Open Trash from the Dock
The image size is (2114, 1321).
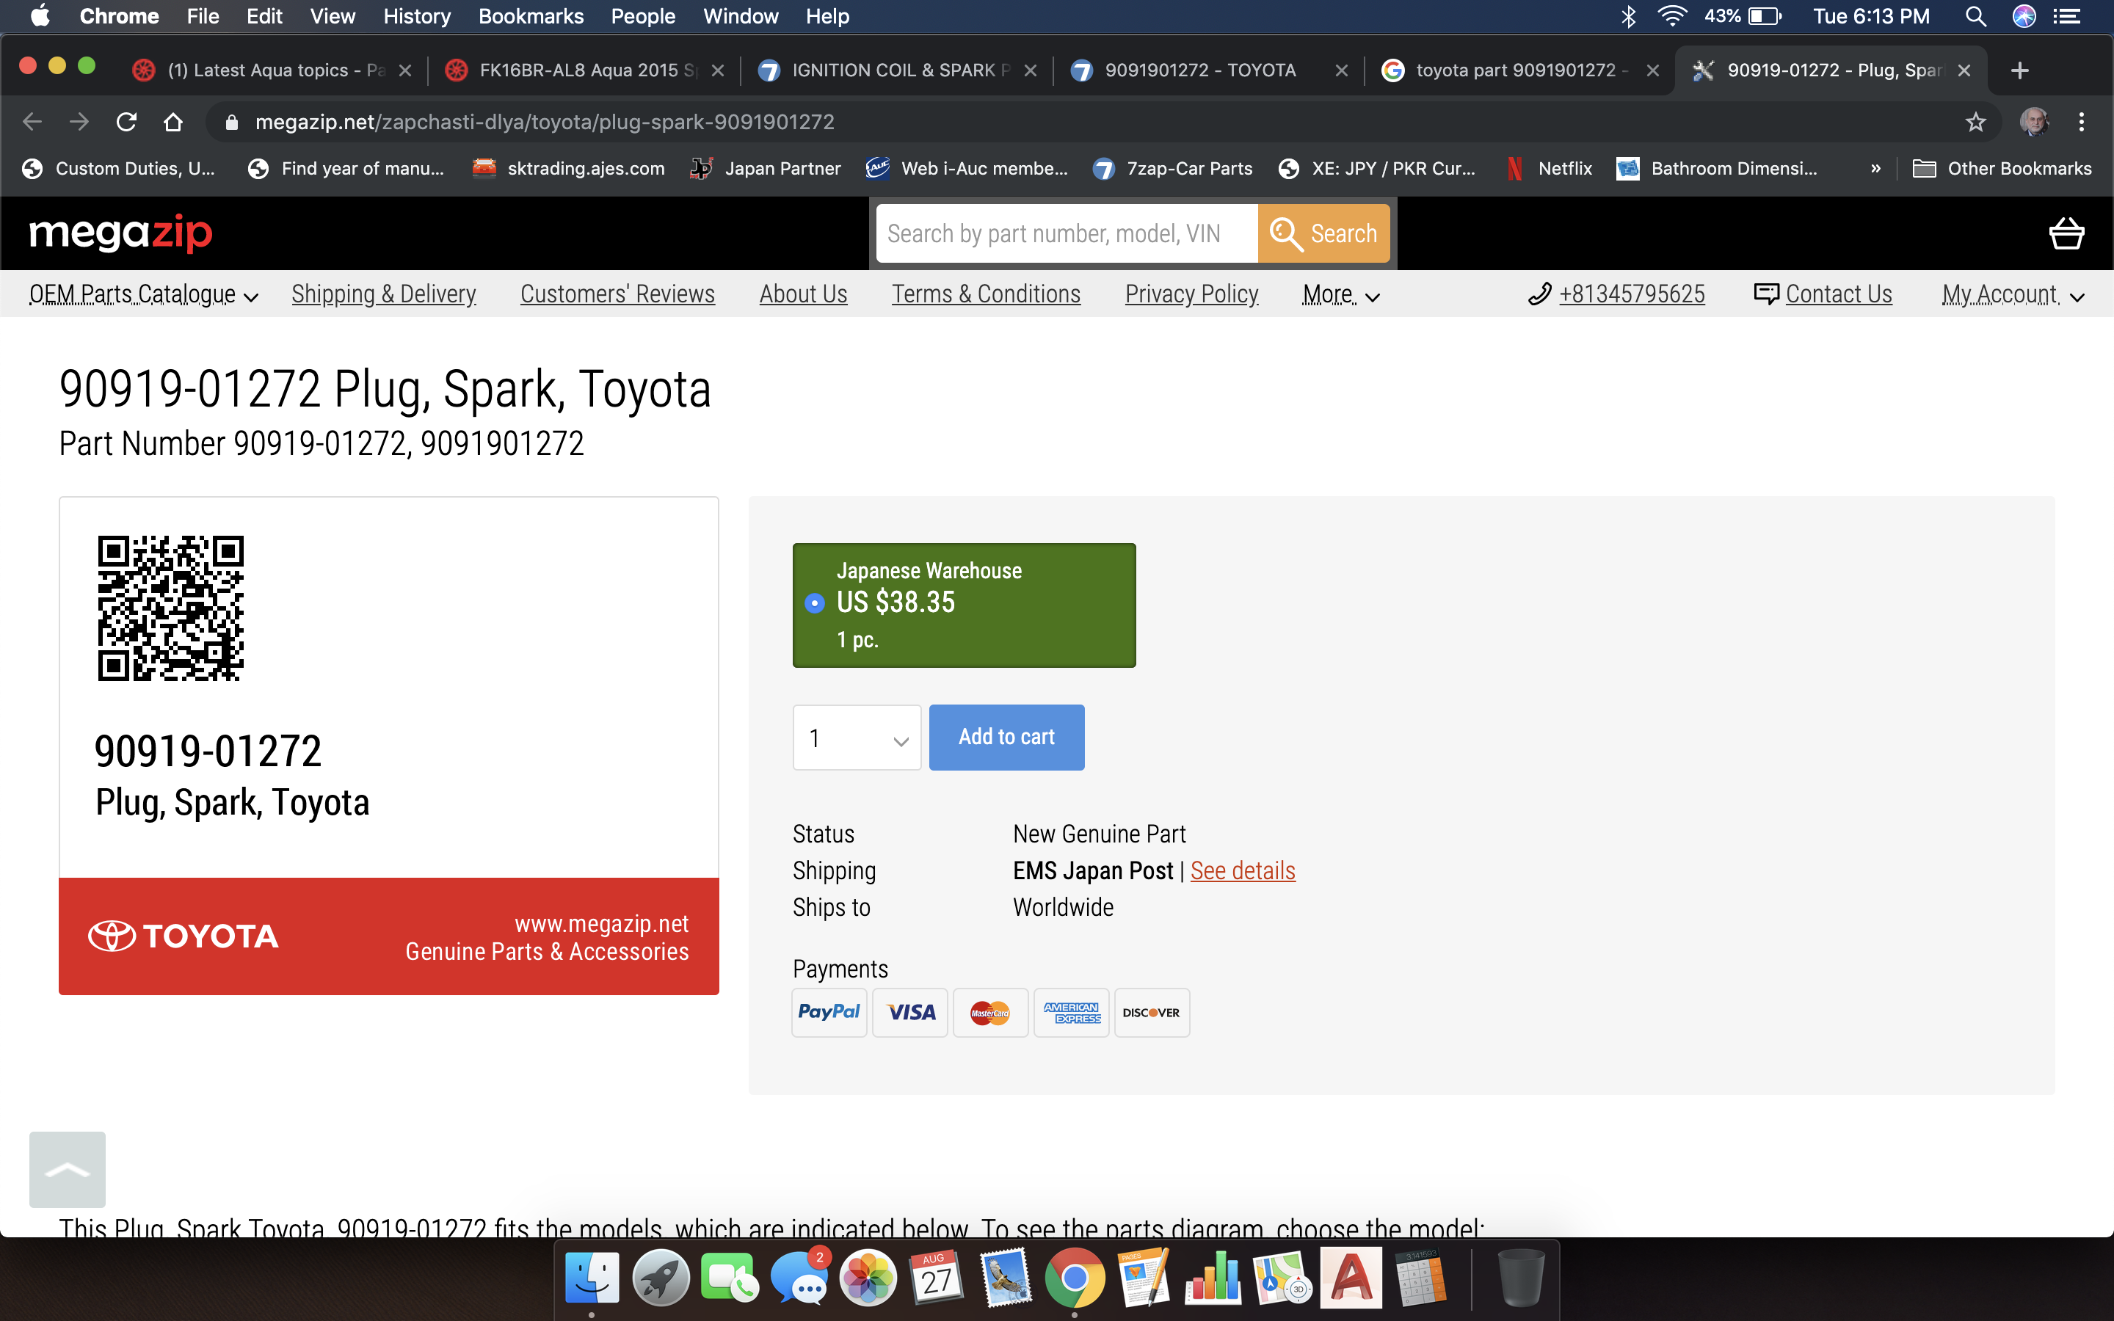click(1520, 1278)
